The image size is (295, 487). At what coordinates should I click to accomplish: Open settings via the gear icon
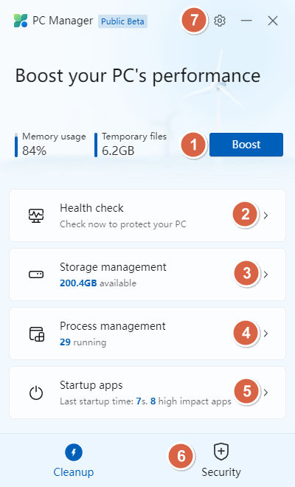220,21
